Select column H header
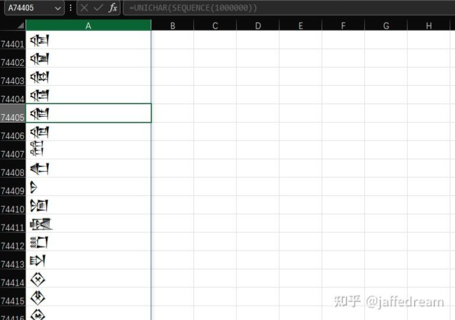 pyautogui.click(x=428, y=25)
